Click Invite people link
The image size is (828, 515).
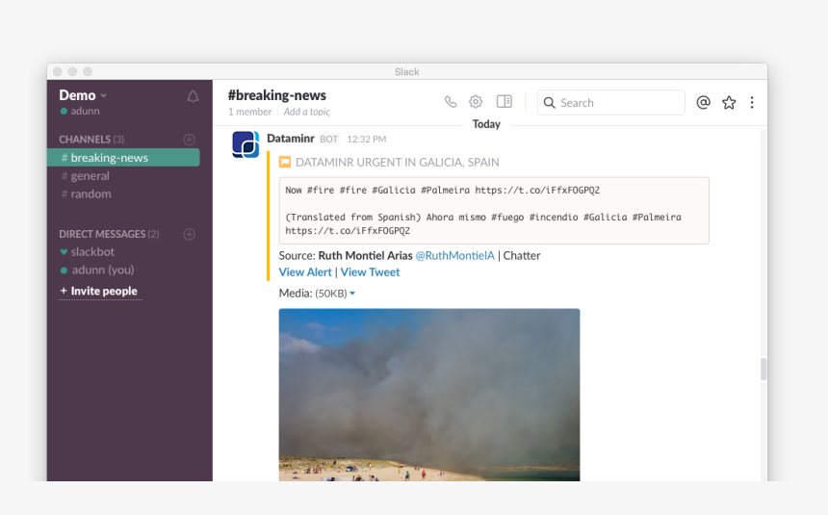(x=100, y=291)
